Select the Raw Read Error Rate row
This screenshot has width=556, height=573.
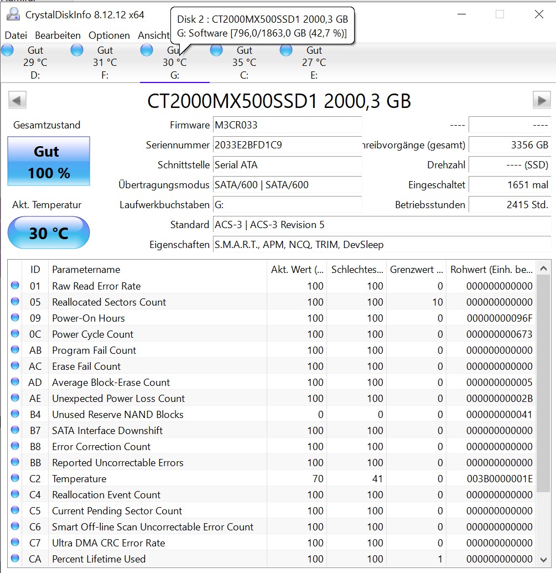(x=272, y=286)
